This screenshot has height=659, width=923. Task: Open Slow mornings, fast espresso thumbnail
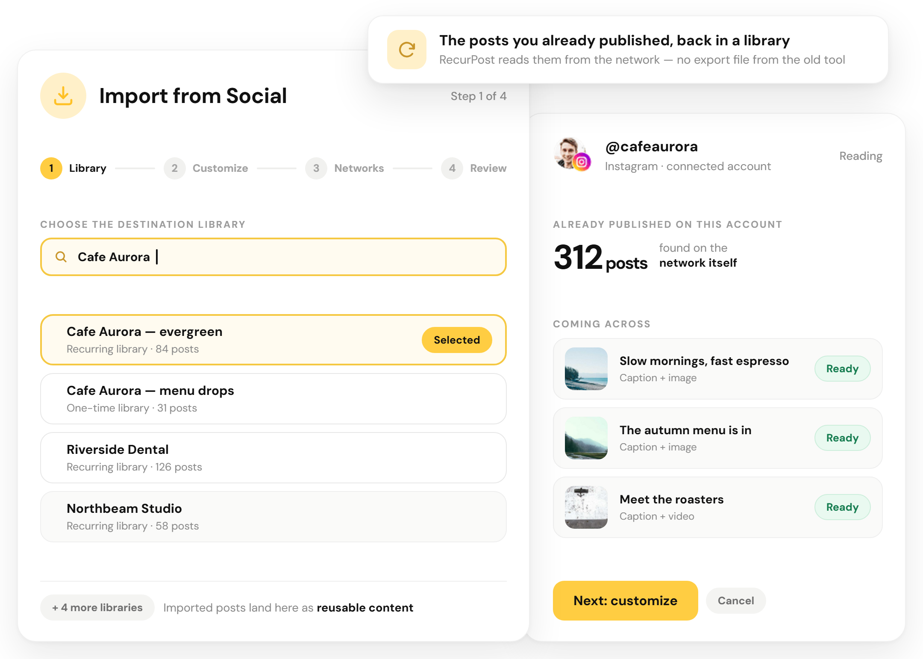coord(586,369)
